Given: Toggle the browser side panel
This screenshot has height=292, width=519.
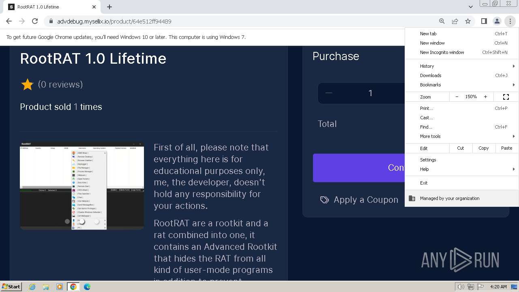Looking at the screenshot, I should coord(484,21).
